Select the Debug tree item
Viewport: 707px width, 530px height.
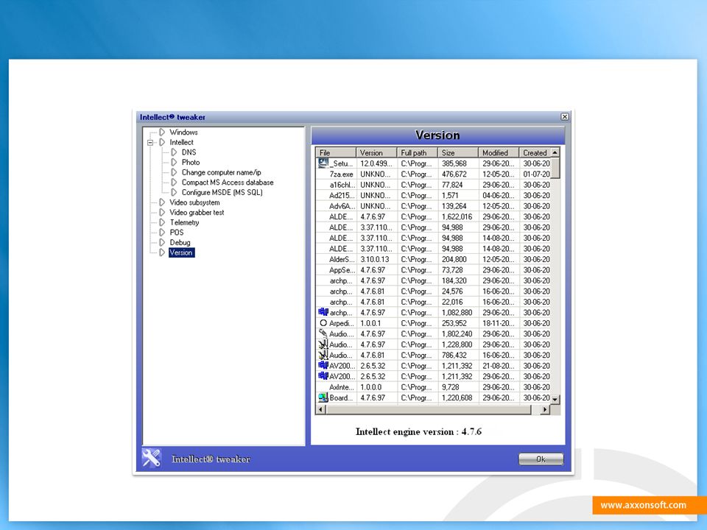(x=180, y=242)
